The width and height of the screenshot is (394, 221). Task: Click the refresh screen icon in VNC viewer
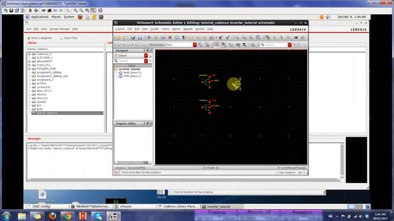point(36,10)
